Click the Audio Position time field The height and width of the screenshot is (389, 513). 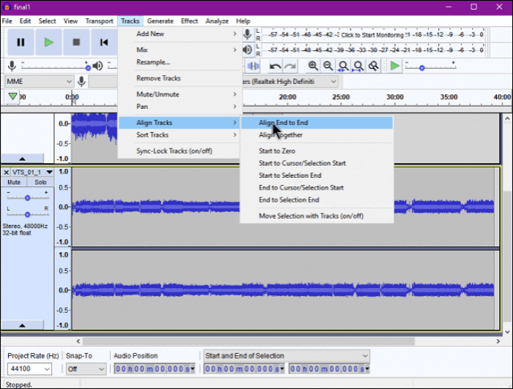(155, 369)
